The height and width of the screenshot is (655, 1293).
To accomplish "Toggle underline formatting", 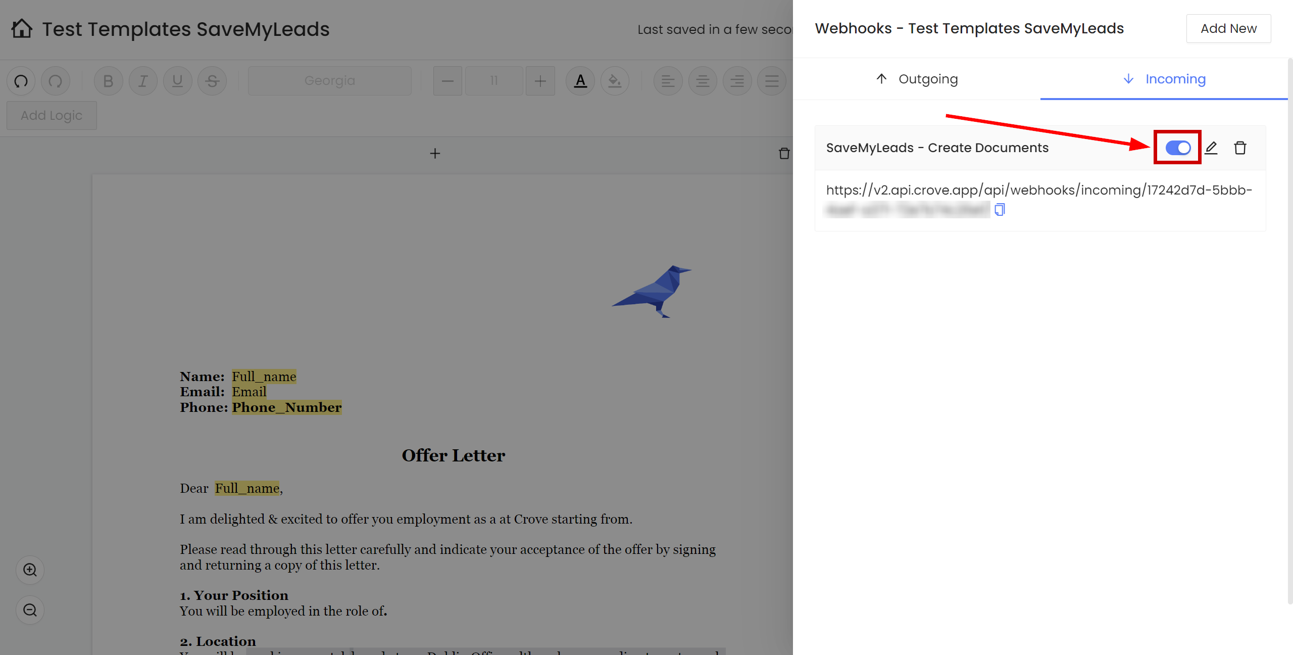I will click(x=177, y=81).
